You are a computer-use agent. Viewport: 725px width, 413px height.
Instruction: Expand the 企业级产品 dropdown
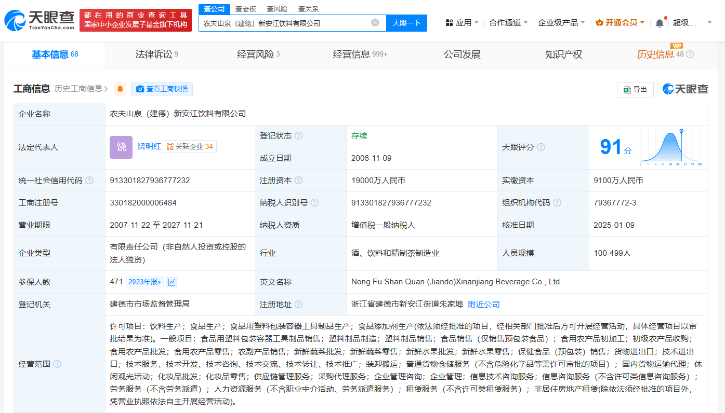(x=561, y=23)
